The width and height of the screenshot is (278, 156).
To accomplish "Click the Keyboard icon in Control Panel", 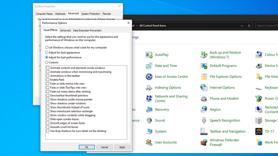I will [259, 88].
